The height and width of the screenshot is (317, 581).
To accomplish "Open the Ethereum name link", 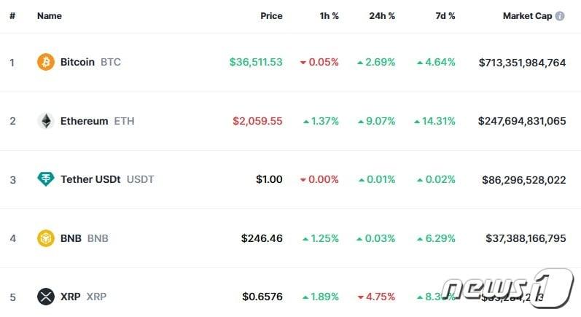I will click(x=84, y=121).
